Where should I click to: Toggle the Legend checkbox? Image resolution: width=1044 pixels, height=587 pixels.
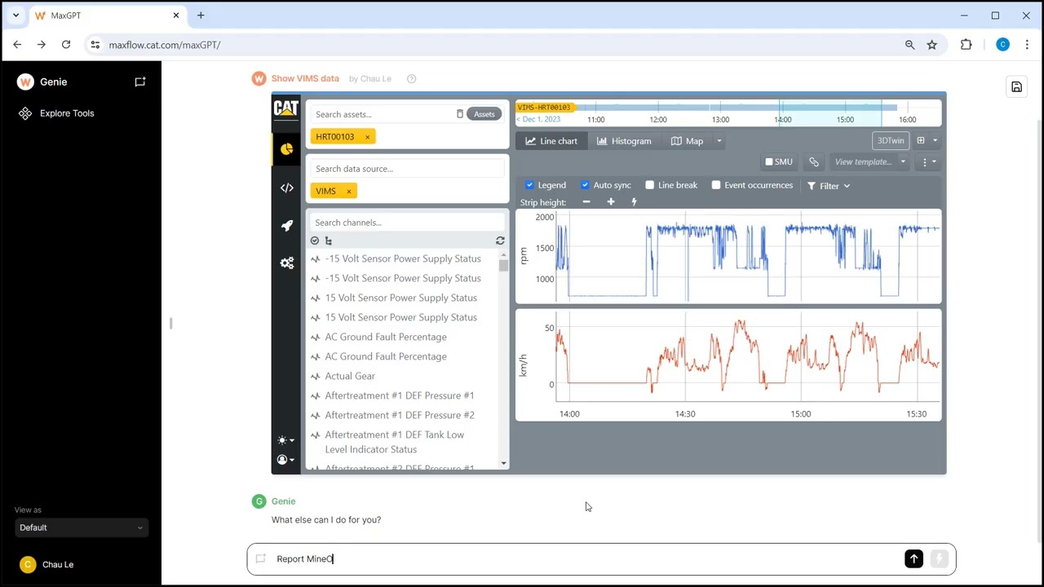click(x=529, y=185)
